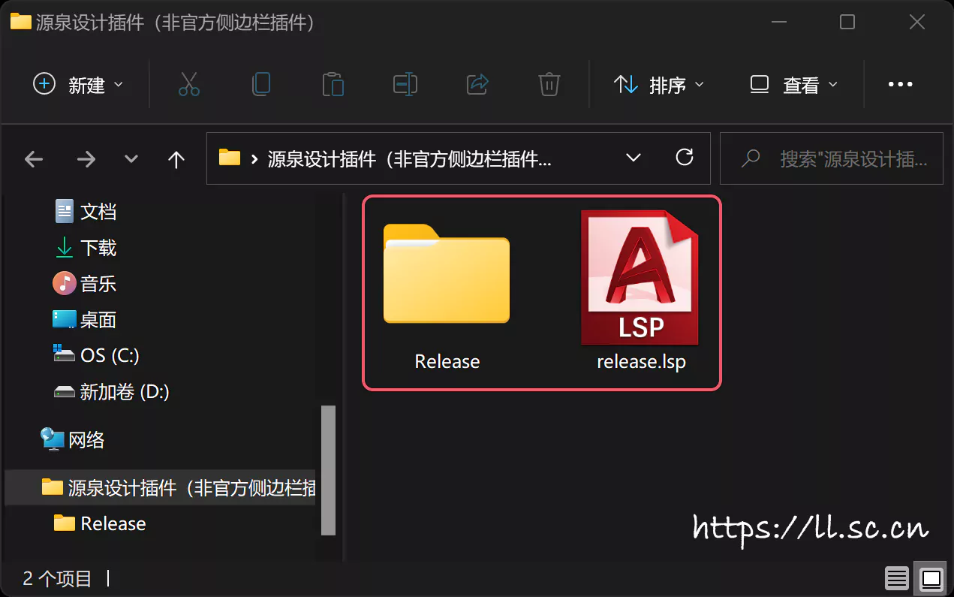Click the Share icon in toolbar
The image size is (954, 597).
pos(477,84)
